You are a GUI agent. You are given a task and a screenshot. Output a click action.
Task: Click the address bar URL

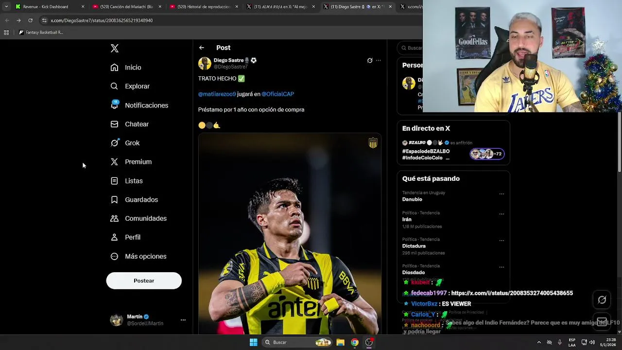(x=102, y=20)
